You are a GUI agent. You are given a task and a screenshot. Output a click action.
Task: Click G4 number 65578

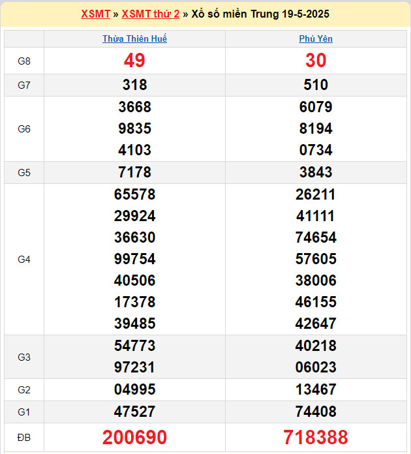[134, 194]
